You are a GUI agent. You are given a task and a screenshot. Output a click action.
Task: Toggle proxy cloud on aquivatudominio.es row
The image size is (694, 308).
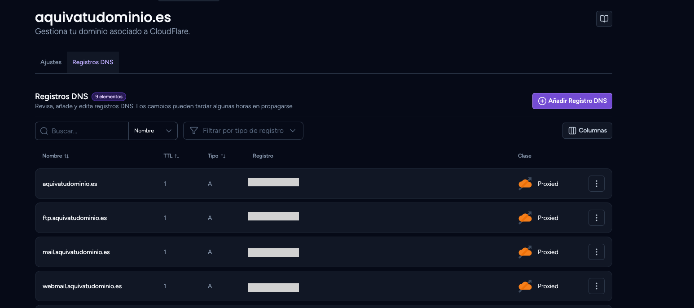(525, 184)
